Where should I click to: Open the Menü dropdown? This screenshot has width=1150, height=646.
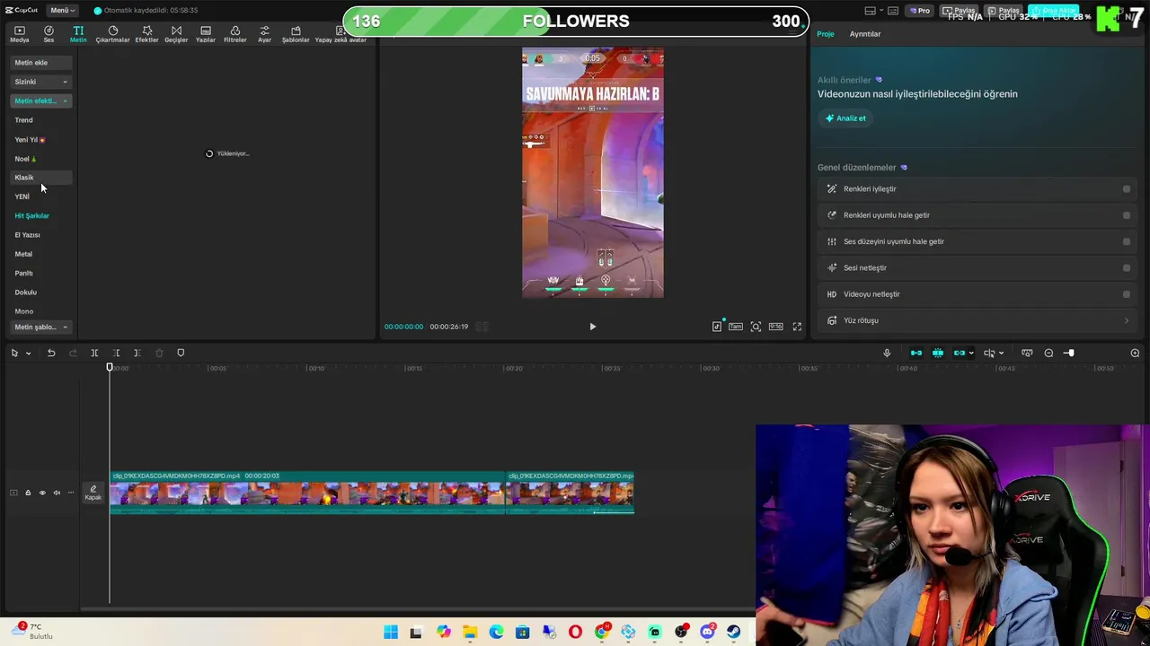(x=62, y=10)
